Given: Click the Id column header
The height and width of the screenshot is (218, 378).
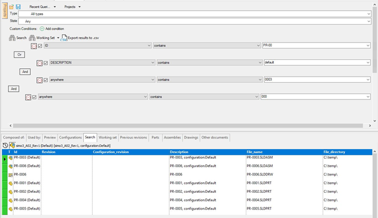Looking at the screenshot, I should pos(27,152).
